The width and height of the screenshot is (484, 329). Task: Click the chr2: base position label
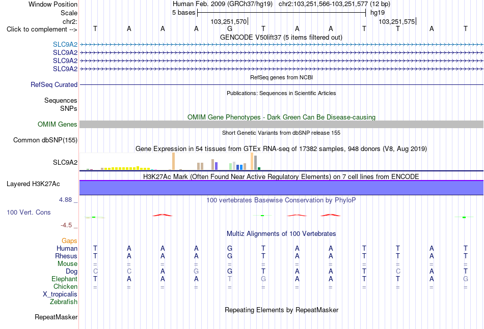(70, 21)
